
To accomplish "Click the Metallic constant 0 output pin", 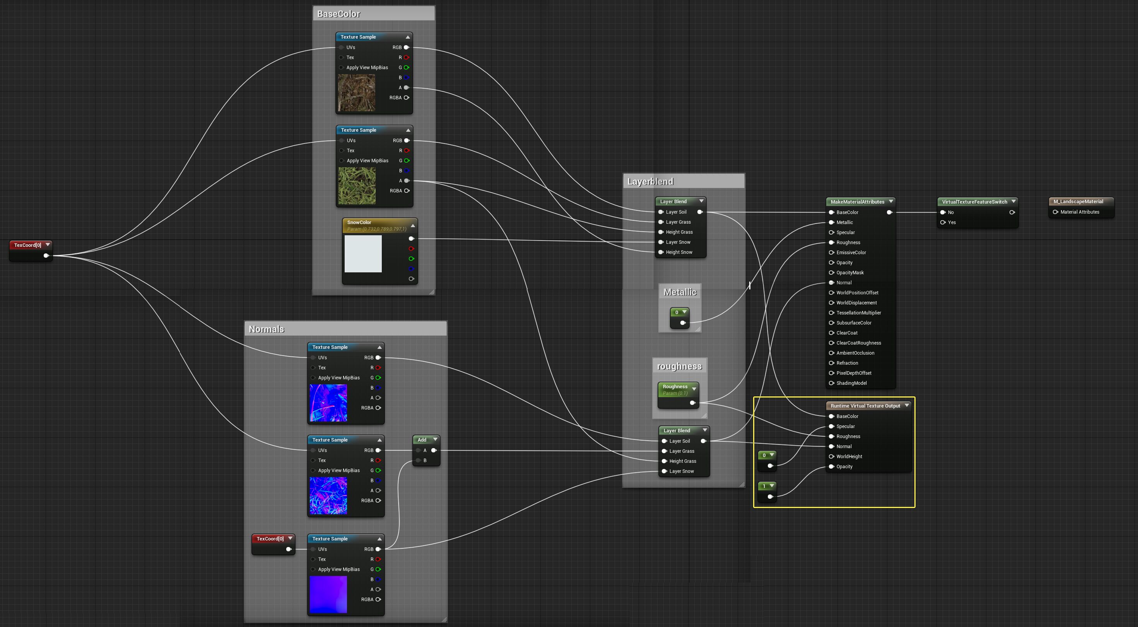I will click(683, 323).
